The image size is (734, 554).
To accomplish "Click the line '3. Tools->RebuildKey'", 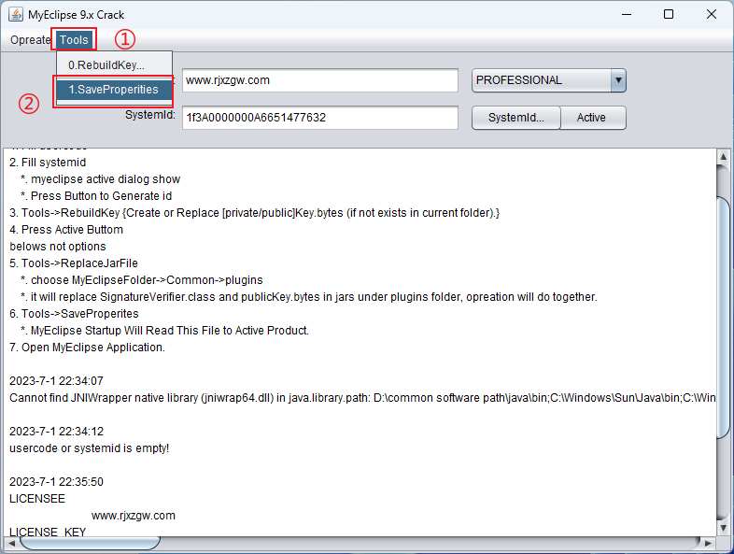I will pos(255,213).
